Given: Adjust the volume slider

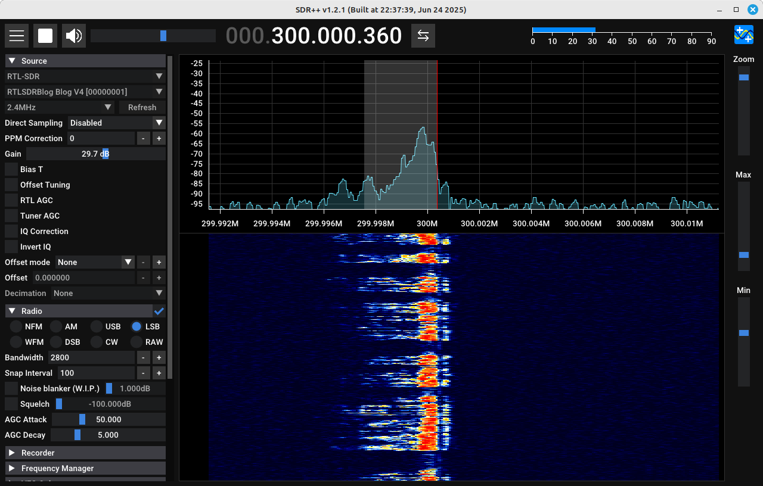Looking at the screenshot, I should (153, 36).
